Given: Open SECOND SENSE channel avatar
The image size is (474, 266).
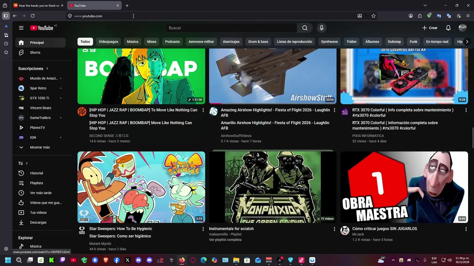Looking at the screenshot, I should 82,112.
